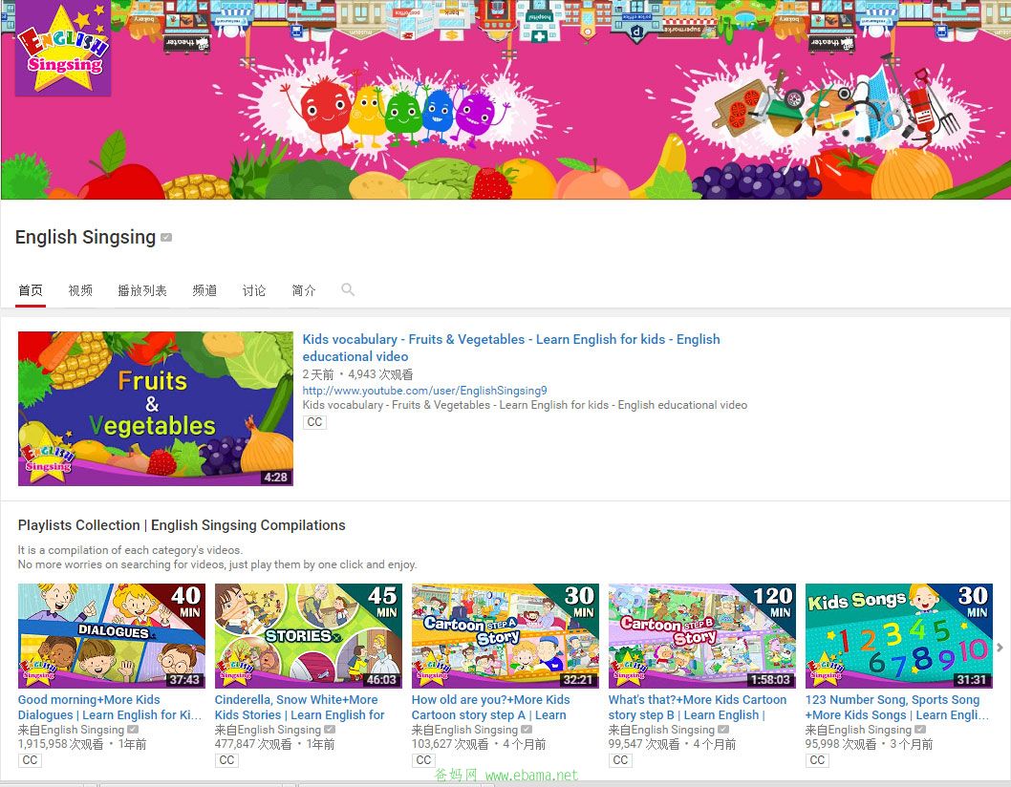Open the 播放列表 tab
Image resolution: width=1011 pixels, height=787 pixels.
(x=142, y=290)
